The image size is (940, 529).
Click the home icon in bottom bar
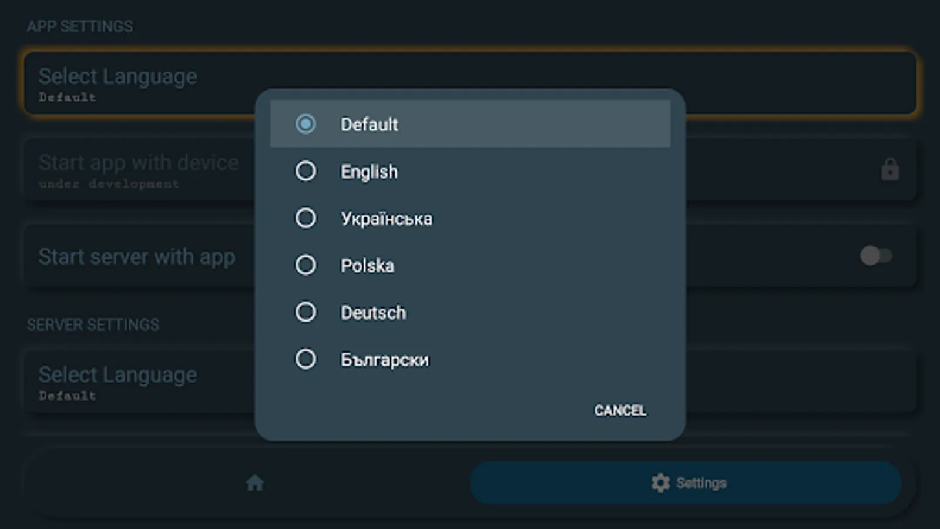coord(254,483)
